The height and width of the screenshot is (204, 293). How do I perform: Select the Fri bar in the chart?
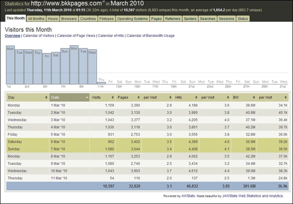point(47,69)
